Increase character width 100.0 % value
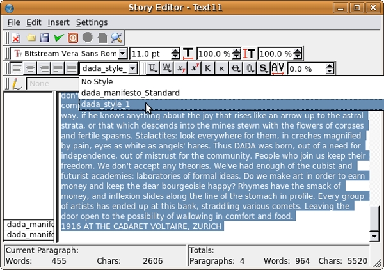This screenshot has height=270, width=384. 236,51
